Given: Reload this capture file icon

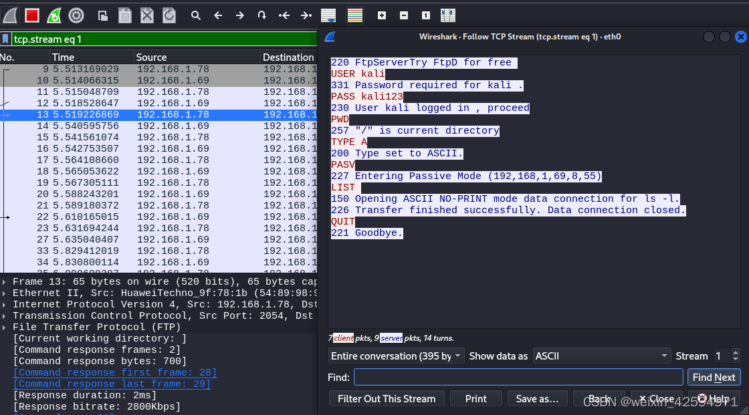Looking at the screenshot, I should point(169,16).
